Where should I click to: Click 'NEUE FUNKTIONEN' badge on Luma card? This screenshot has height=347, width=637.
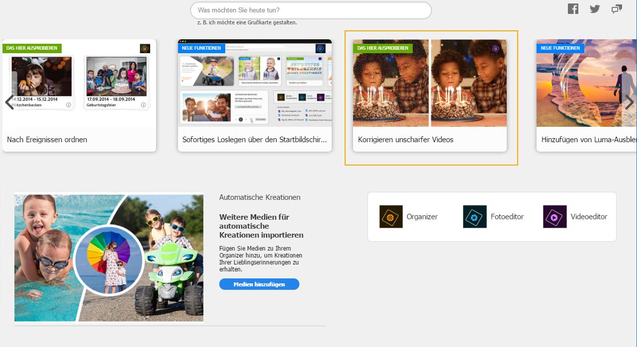click(x=560, y=48)
